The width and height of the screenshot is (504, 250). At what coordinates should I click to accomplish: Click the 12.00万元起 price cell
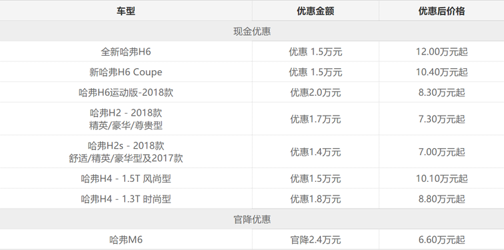[x=442, y=52]
